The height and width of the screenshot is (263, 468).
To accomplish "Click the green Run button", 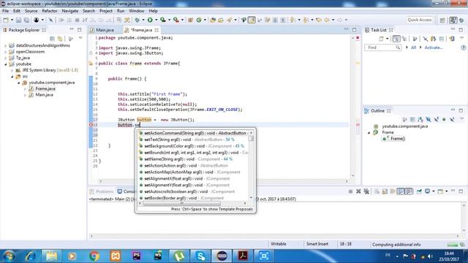I will point(150,20).
